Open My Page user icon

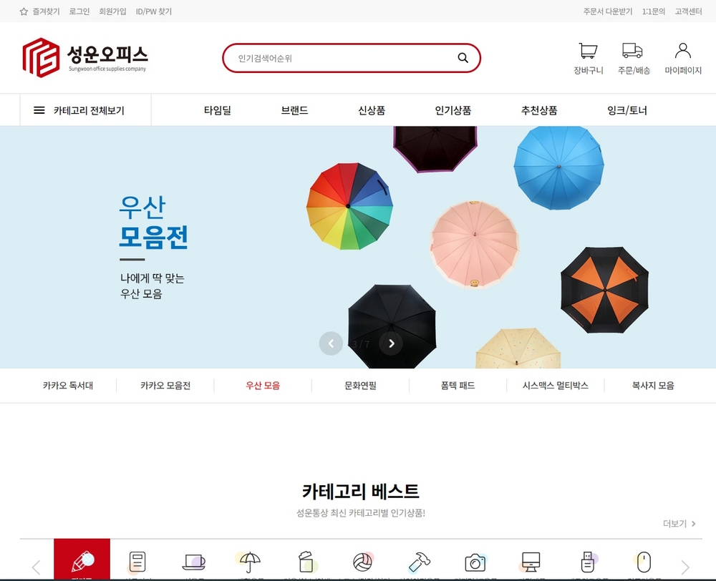tap(683, 51)
